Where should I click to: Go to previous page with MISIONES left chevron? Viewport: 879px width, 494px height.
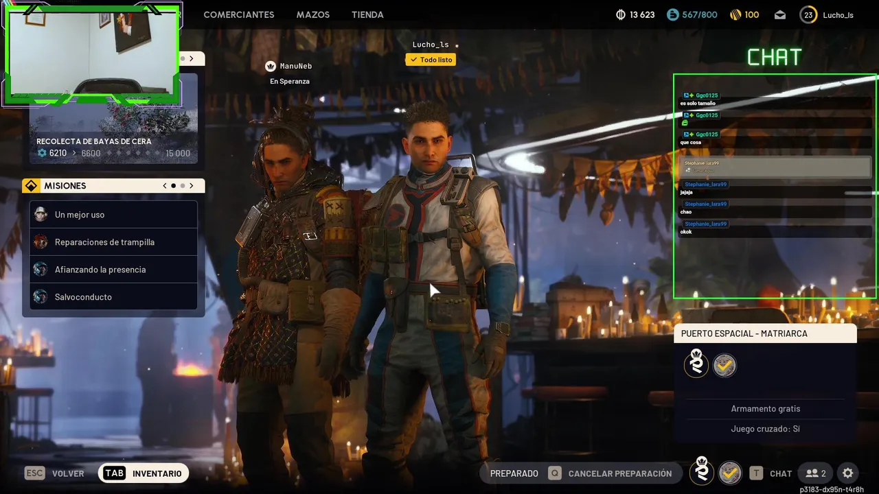(x=165, y=186)
